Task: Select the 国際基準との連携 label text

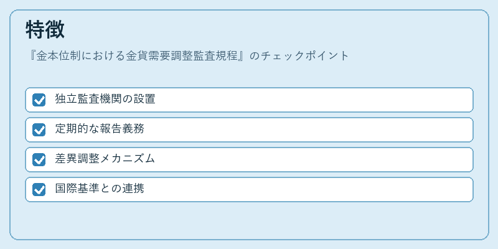Action: (100, 189)
